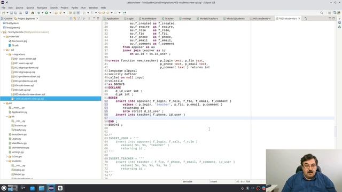Open the Pydev menu

click(x=75, y=7)
